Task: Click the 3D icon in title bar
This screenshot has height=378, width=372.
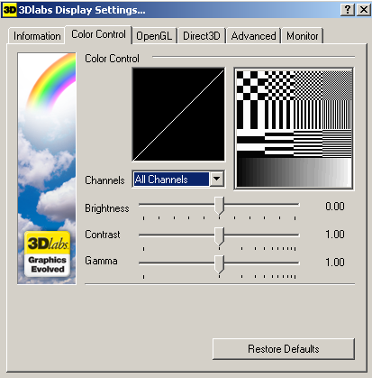Action: coord(10,10)
